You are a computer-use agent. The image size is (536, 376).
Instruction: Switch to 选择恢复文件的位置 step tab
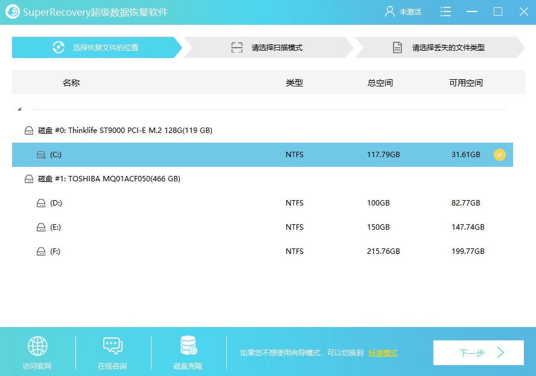pyautogui.click(x=97, y=47)
